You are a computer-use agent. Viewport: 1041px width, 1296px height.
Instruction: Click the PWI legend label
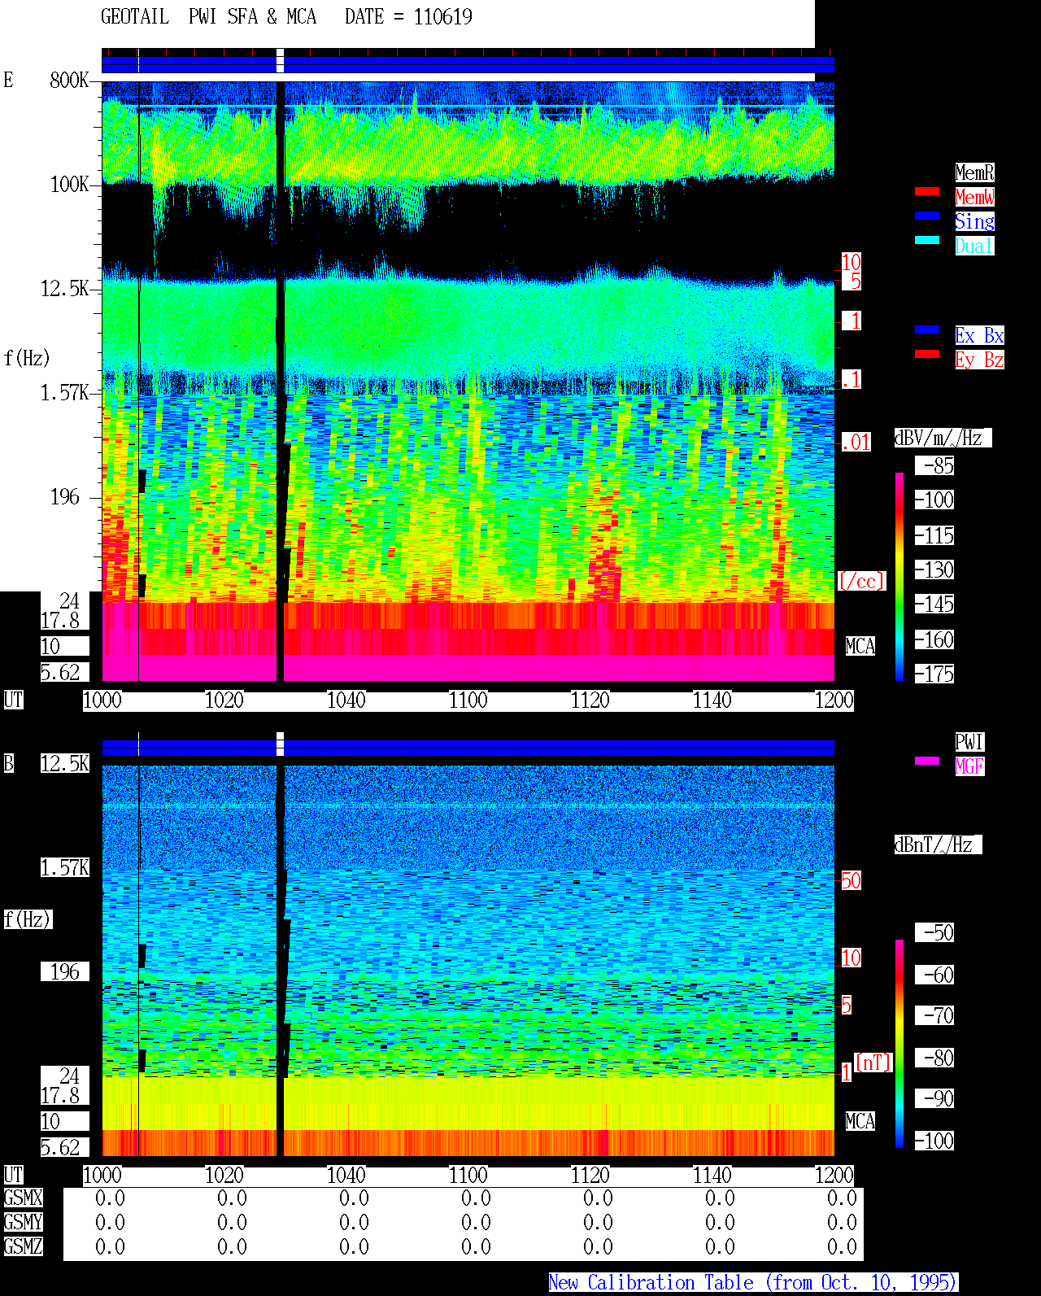[x=969, y=742]
